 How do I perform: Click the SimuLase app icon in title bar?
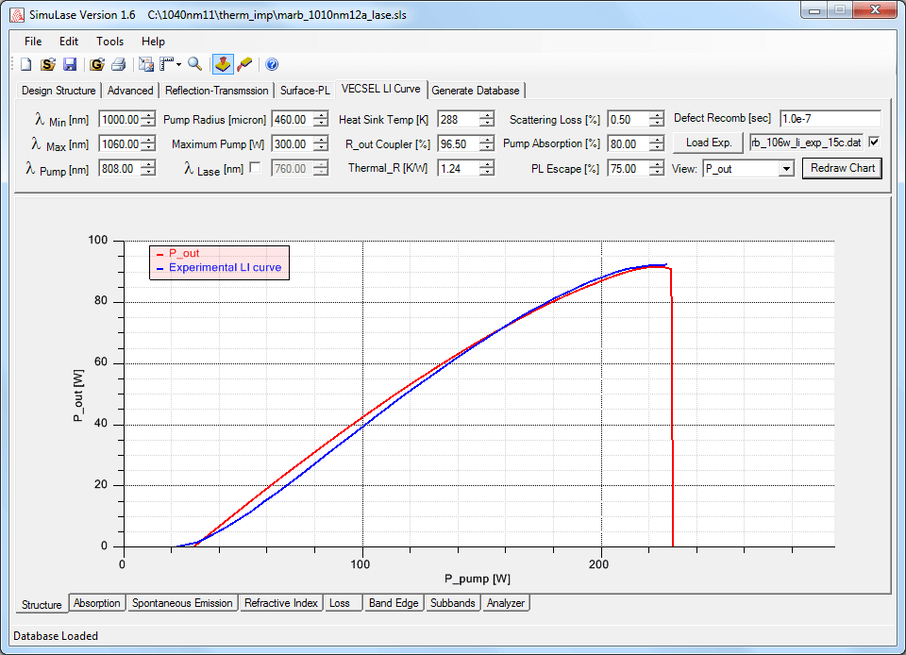point(17,15)
